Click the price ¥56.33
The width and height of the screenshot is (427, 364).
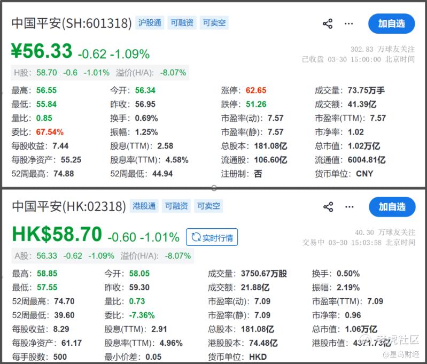42,51
